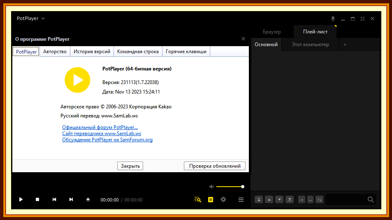Stop playback with the Stop button
The width and height of the screenshot is (392, 220).
[x=37, y=199]
